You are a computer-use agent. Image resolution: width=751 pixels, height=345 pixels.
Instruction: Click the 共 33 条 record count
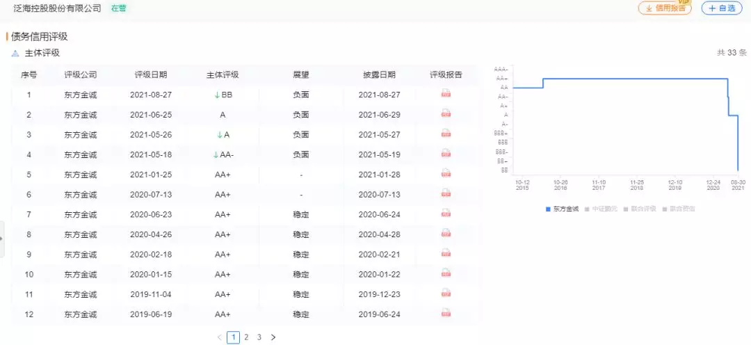click(x=732, y=53)
